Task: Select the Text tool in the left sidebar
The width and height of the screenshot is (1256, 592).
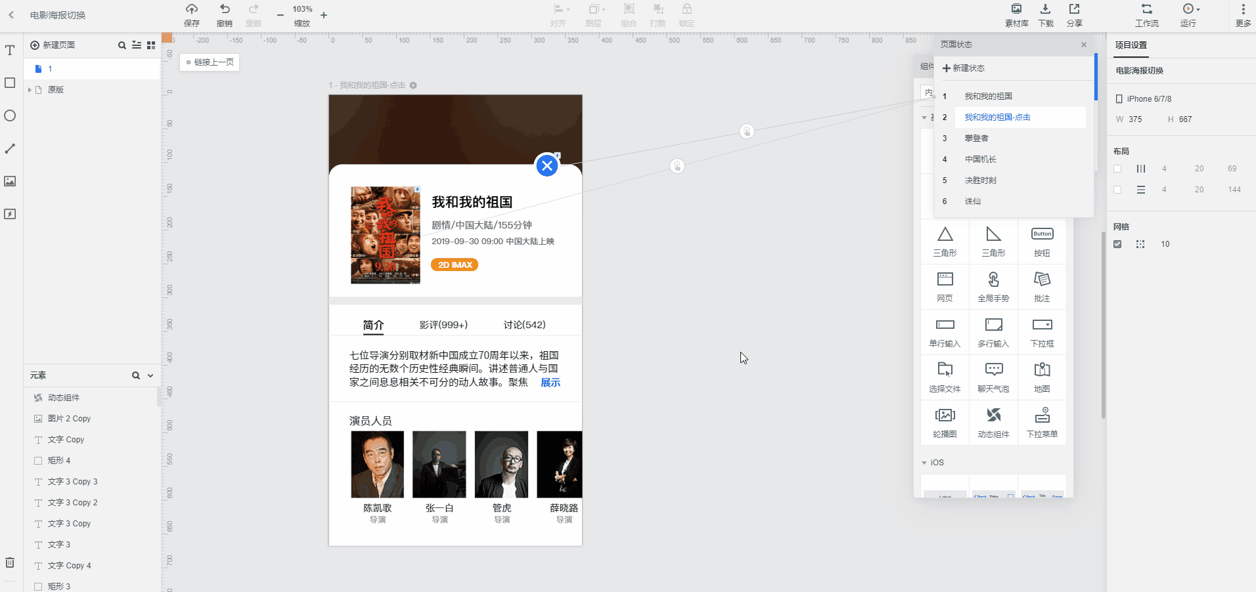Action: tap(10, 51)
